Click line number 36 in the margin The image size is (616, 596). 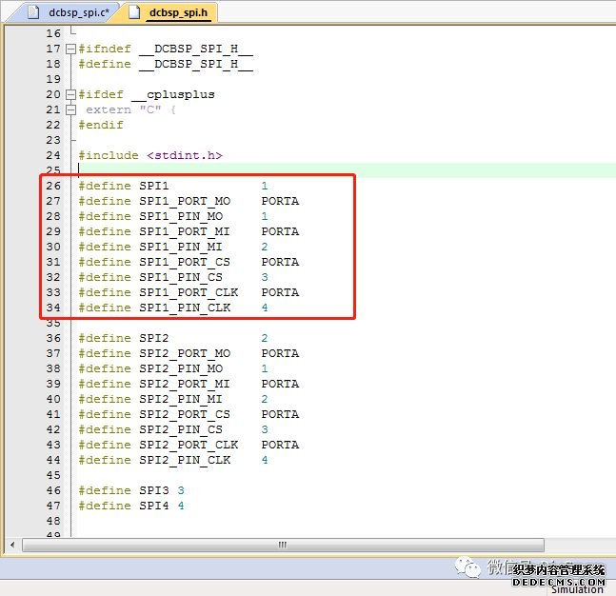pyautogui.click(x=51, y=338)
